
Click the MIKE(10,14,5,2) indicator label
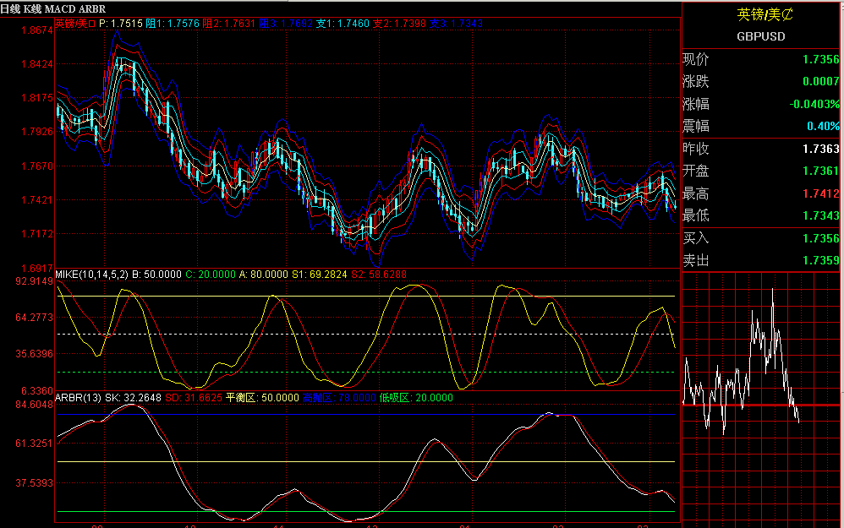91,275
